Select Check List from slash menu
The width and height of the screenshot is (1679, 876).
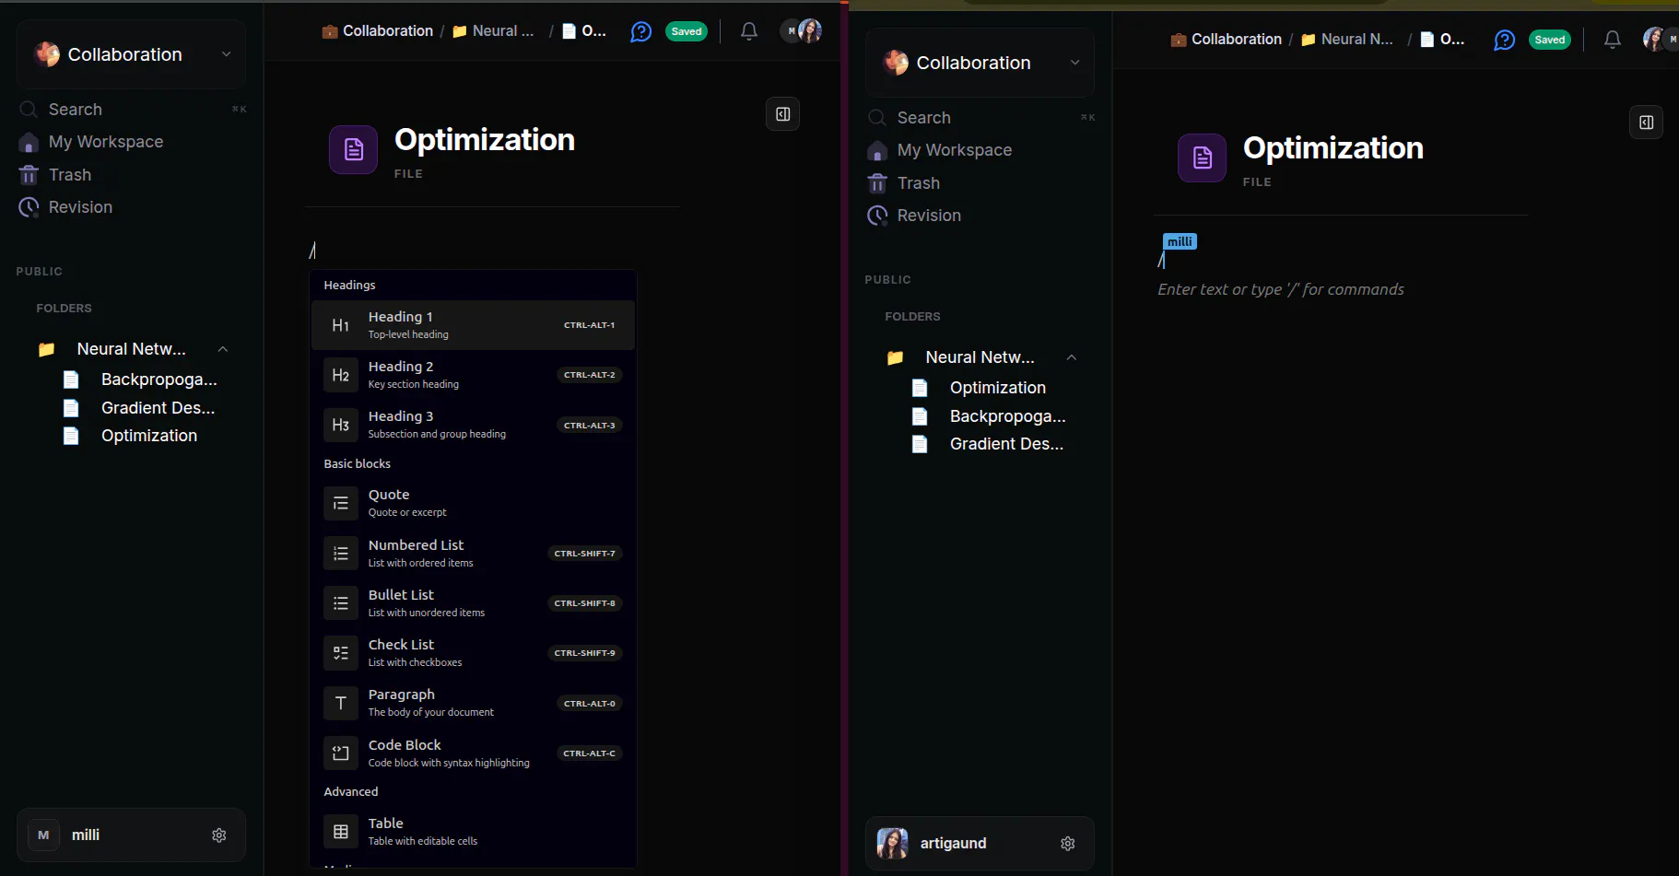[x=473, y=652]
